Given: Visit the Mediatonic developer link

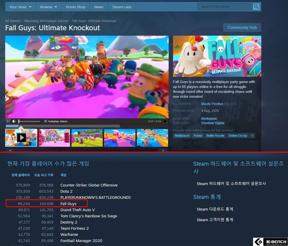Looking at the screenshot, I should point(209,119).
